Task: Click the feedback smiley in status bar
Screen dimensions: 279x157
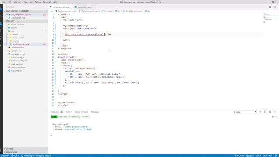Action: (276, 156)
